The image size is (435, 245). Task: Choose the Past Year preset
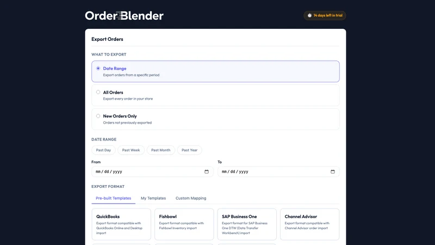point(189,150)
